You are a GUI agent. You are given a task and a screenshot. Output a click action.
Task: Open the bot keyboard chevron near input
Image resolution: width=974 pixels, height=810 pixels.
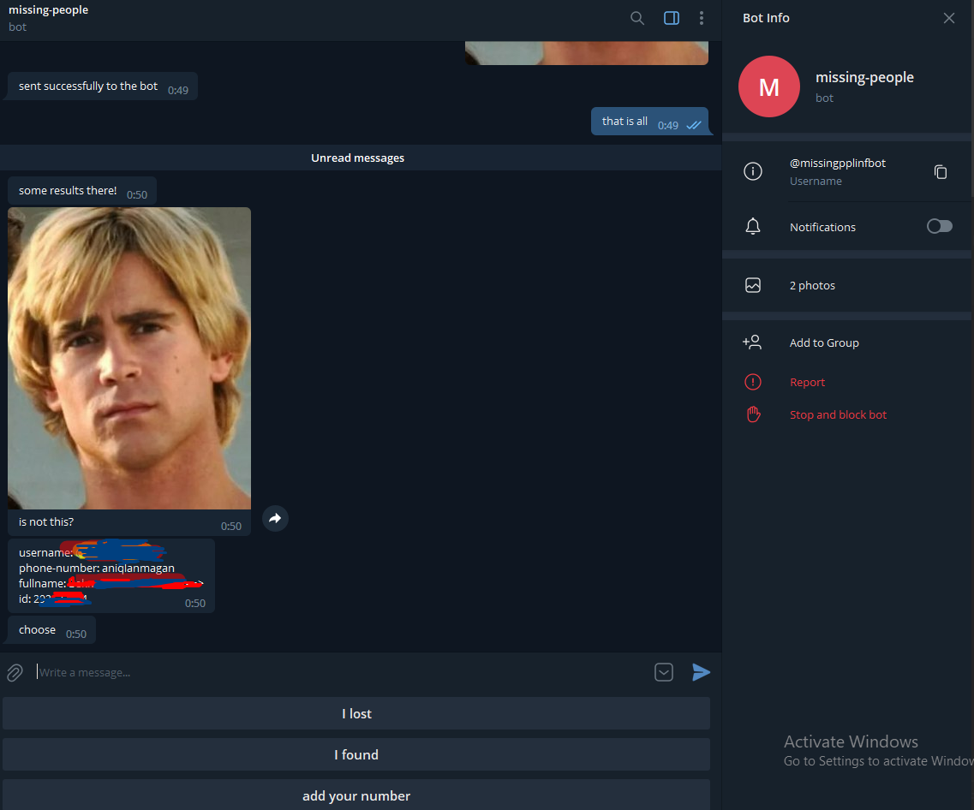[x=663, y=672]
